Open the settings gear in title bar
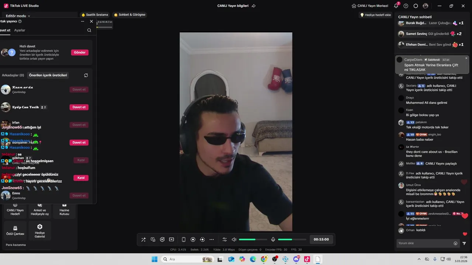 click(416, 6)
